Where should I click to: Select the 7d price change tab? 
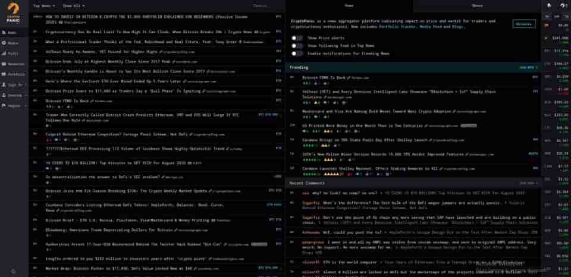(566, 17)
